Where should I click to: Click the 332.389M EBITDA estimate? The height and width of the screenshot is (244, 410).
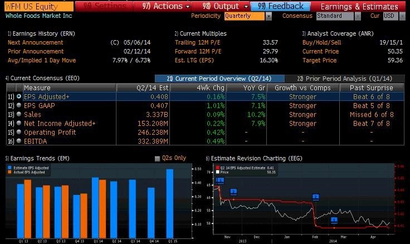point(153,141)
